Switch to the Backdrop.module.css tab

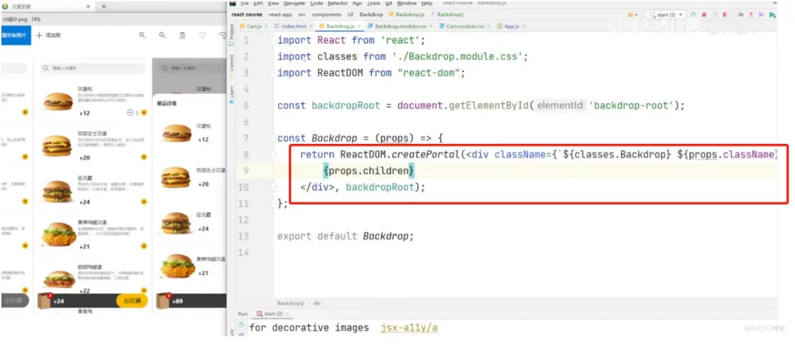pyautogui.click(x=399, y=26)
